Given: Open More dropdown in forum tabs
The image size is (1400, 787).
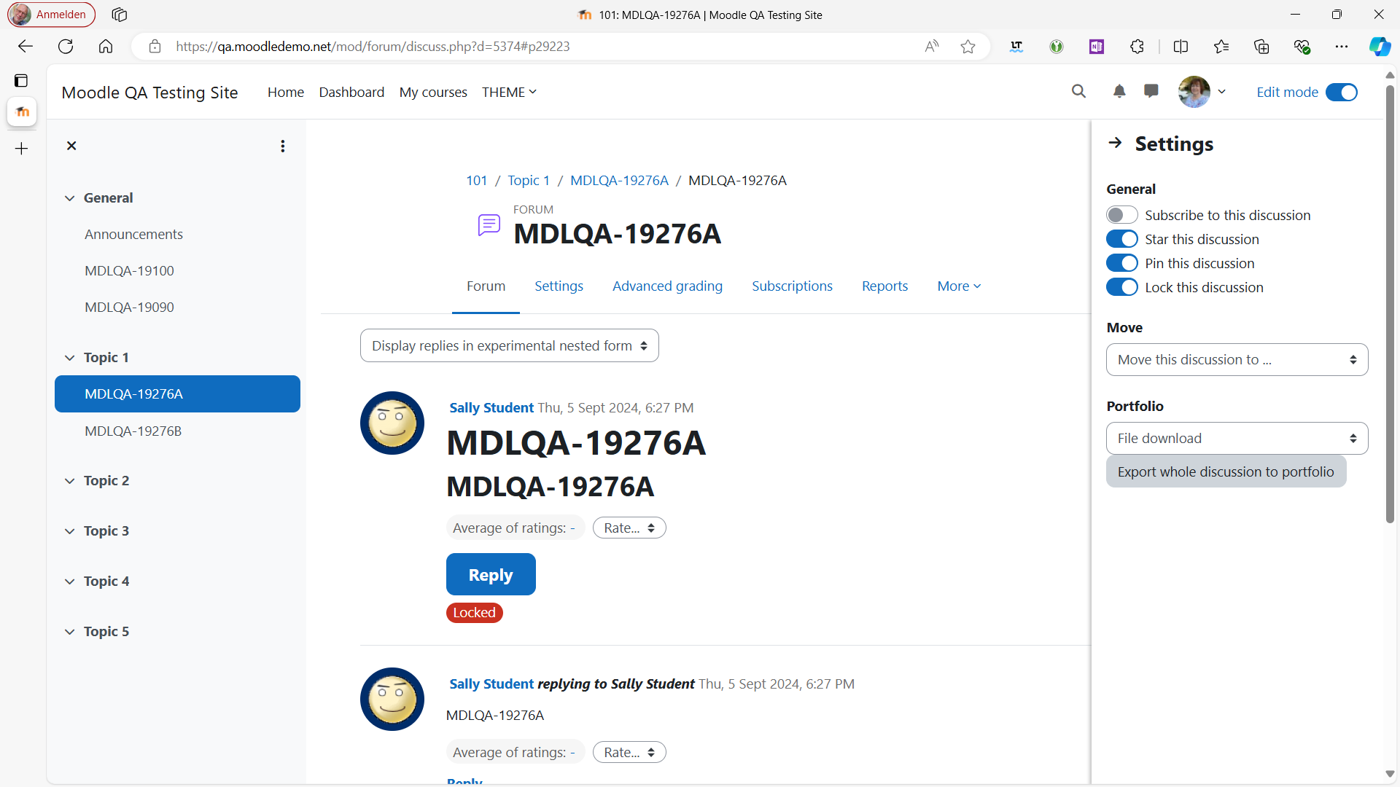Looking at the screenshot, I should 959,286.
